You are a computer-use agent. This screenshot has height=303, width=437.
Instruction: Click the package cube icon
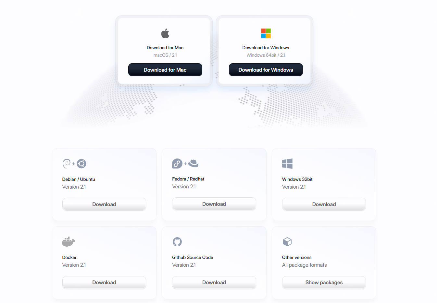pyautogui.click(x=287, y=242)
